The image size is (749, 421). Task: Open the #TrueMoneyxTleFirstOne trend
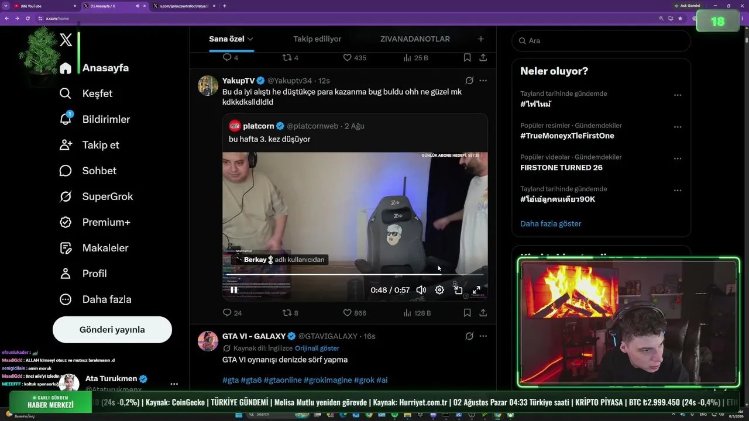click(567, 136)
